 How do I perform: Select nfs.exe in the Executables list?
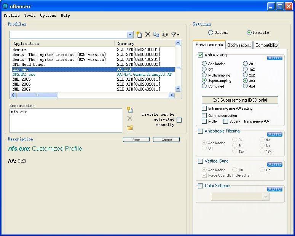[19, 112]
